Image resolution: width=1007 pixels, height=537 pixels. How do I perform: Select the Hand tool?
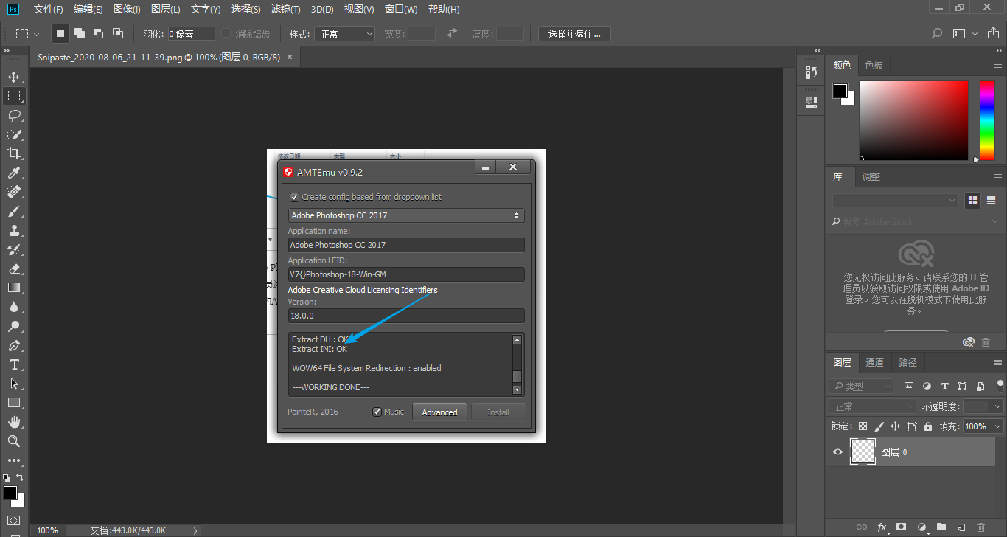click(x=14, y=422)
